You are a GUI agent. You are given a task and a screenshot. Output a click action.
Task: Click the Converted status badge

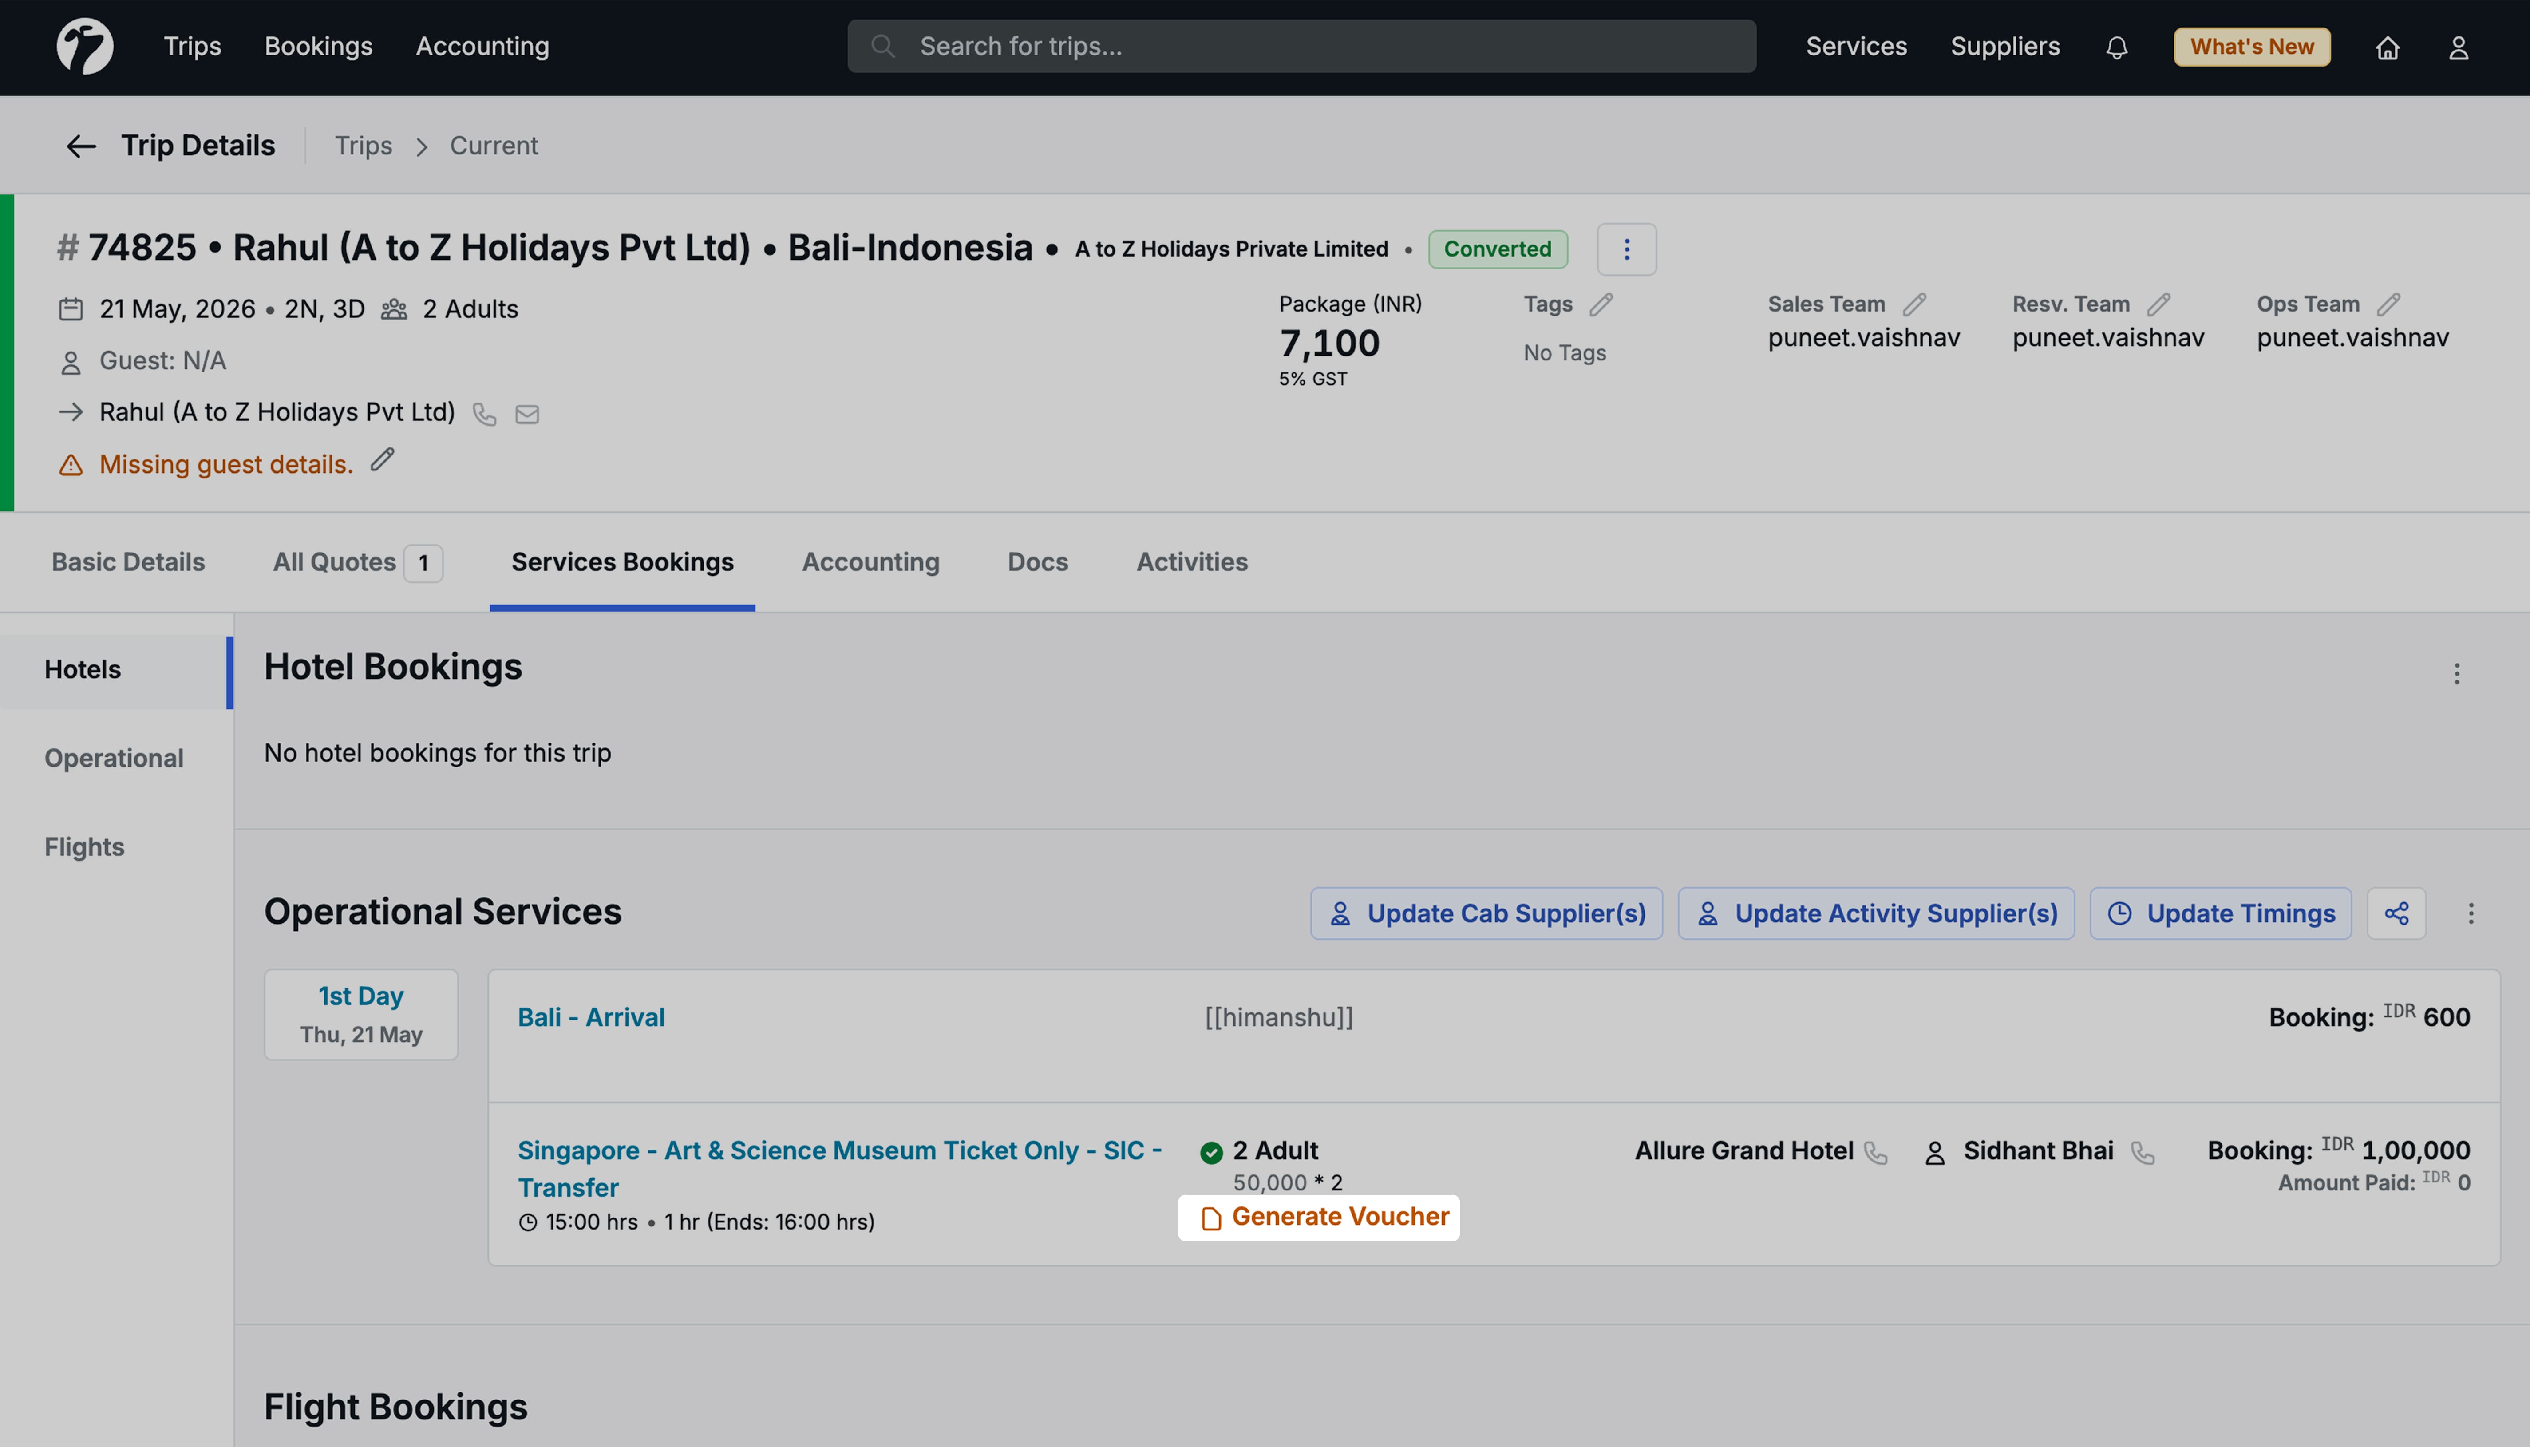1497,249
